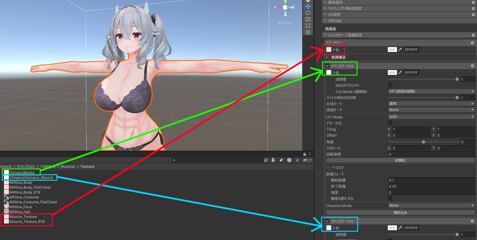The width and height of the screenshot is (477, 240).
Task: Click the red X axis cone of scene gizmo
Action: [x=279, y=7]
